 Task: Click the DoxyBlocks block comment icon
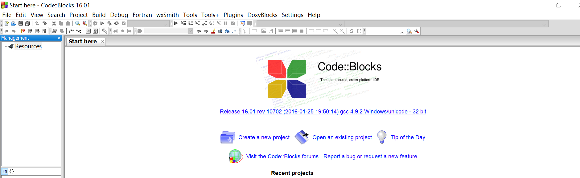(x=72, y=31)
